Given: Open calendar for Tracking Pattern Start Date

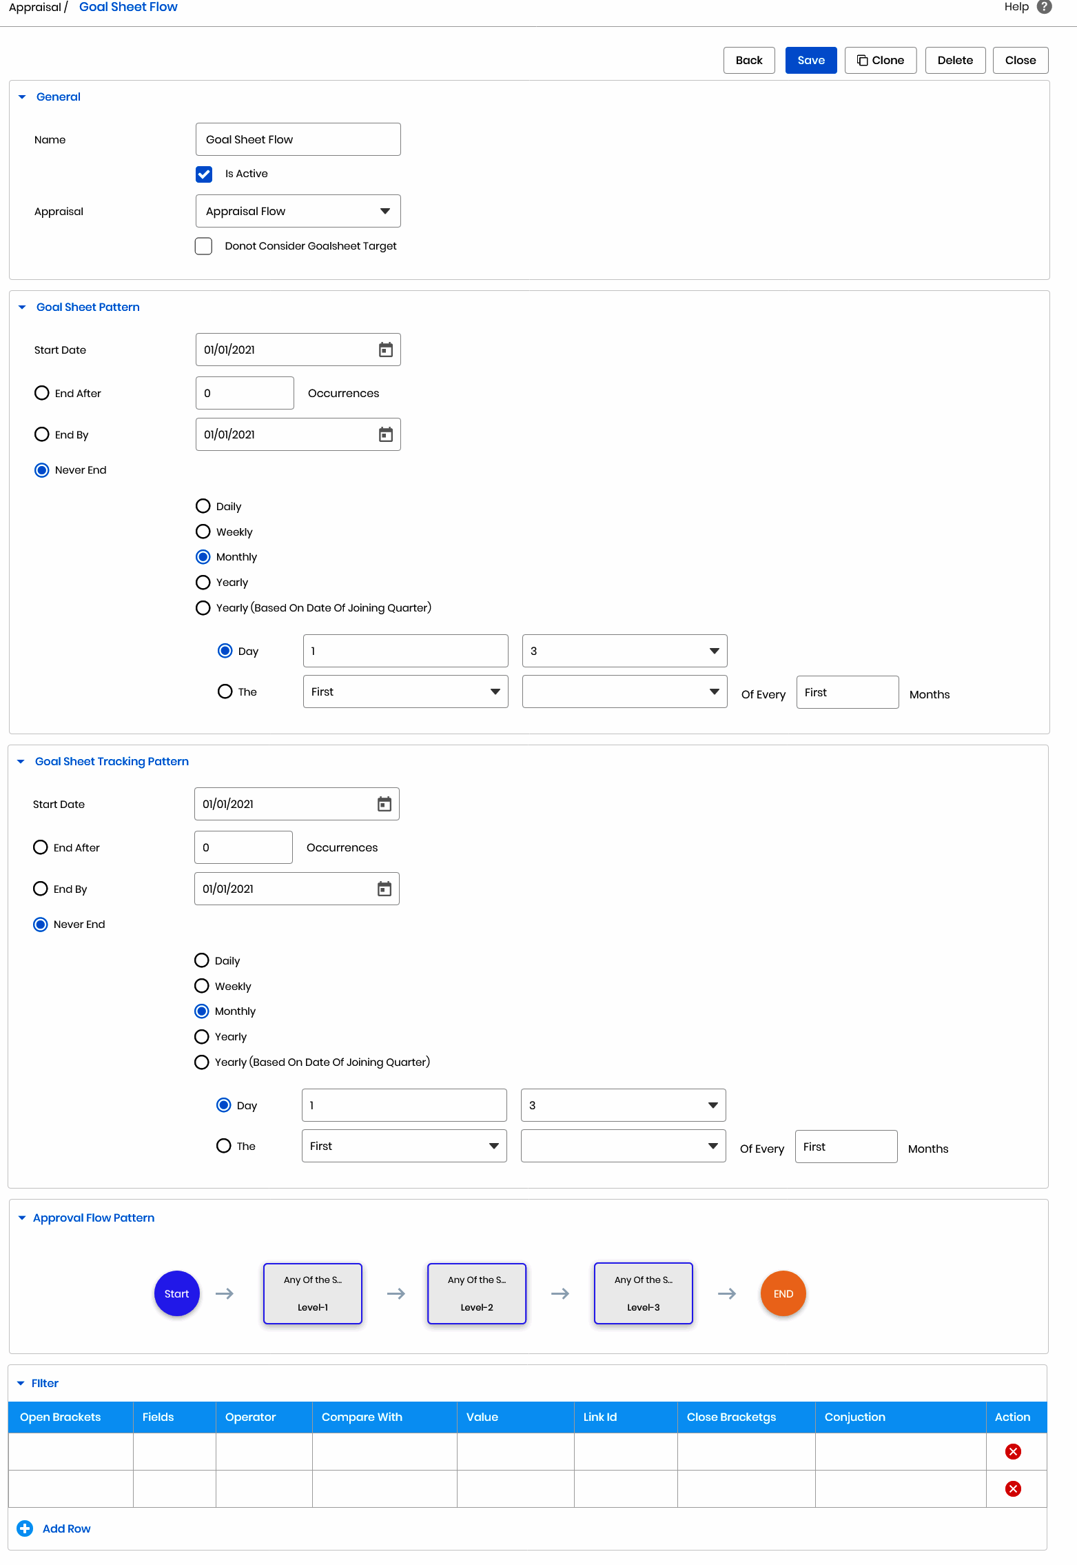Looking at the screenshot, I should click(x=384, y=804).
